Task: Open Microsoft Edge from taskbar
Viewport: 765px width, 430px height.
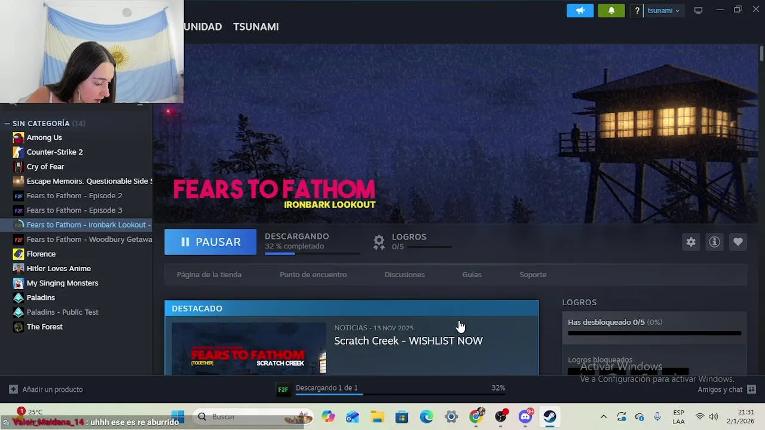Action: pyautogui.click(x=426, y=416)
